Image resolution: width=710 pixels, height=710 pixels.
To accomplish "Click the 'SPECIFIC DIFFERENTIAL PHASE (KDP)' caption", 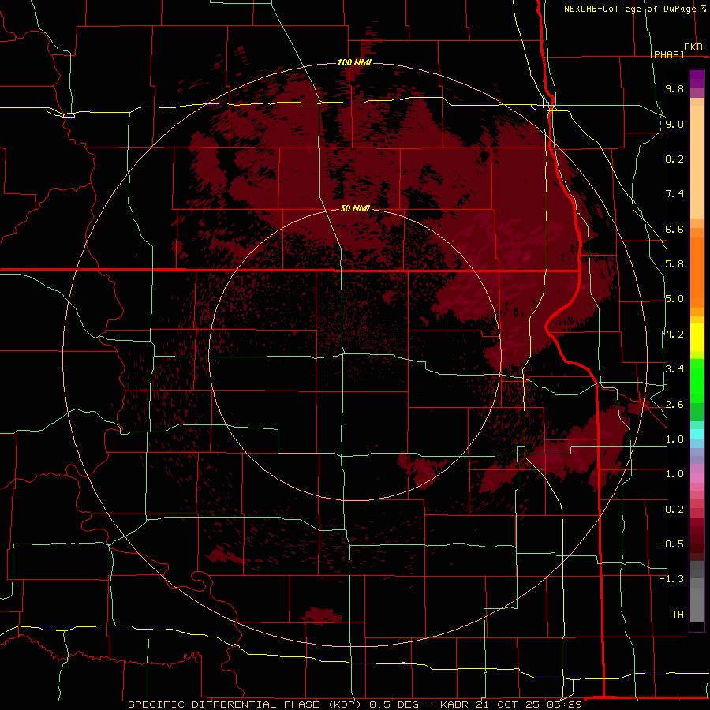I will point(247,704).
